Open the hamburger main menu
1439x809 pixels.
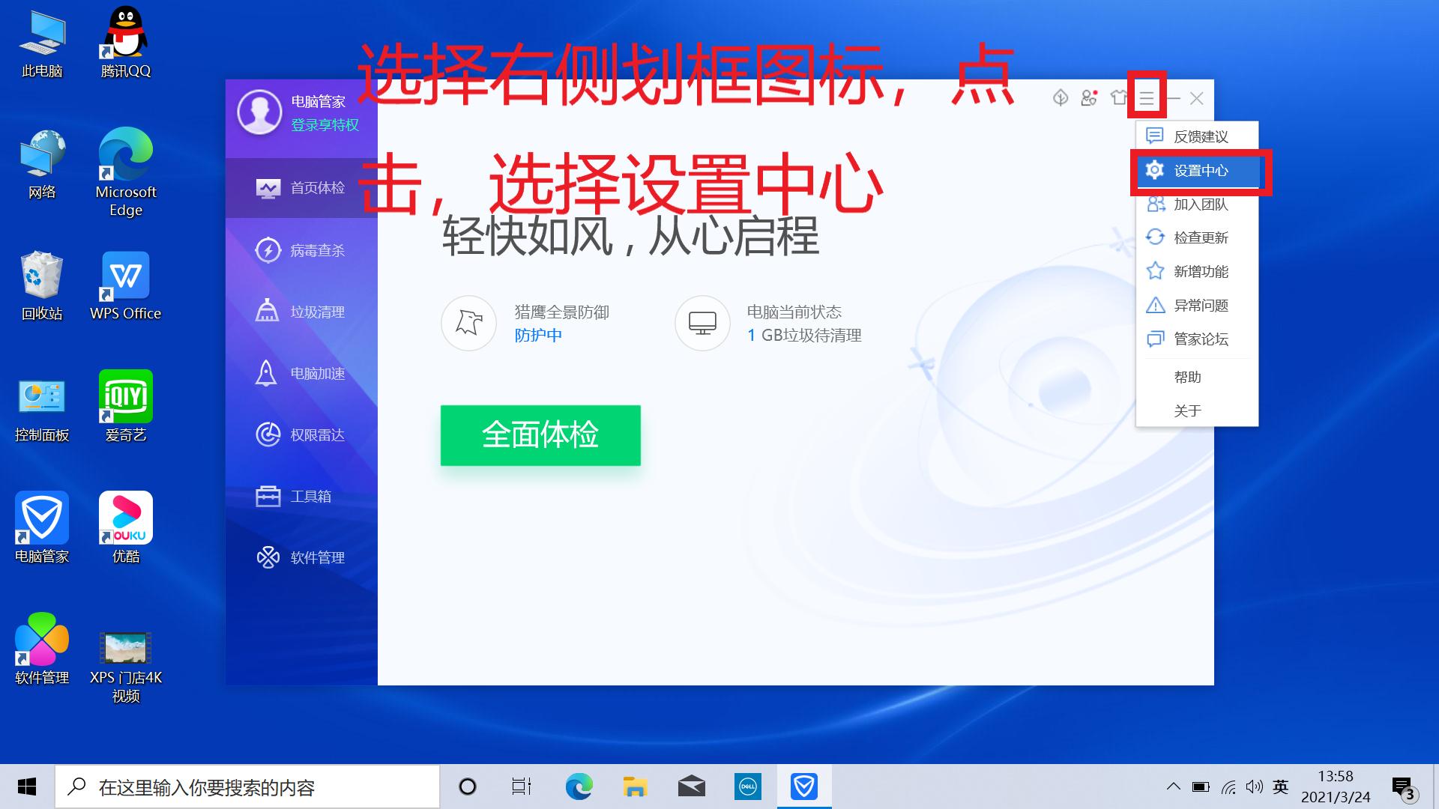click(x=1145, y=98)
